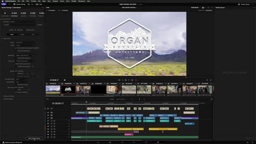
Task: Switch to the Audio settings tab
Action: click(22, 35)
